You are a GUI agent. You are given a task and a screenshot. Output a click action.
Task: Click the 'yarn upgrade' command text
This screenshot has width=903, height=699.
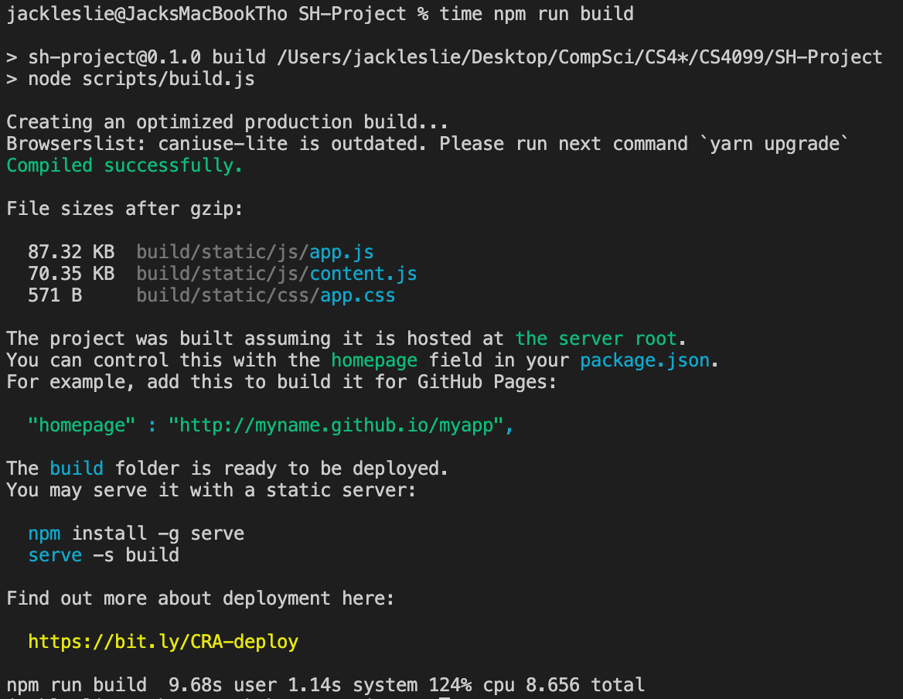(x=775, y=144)
